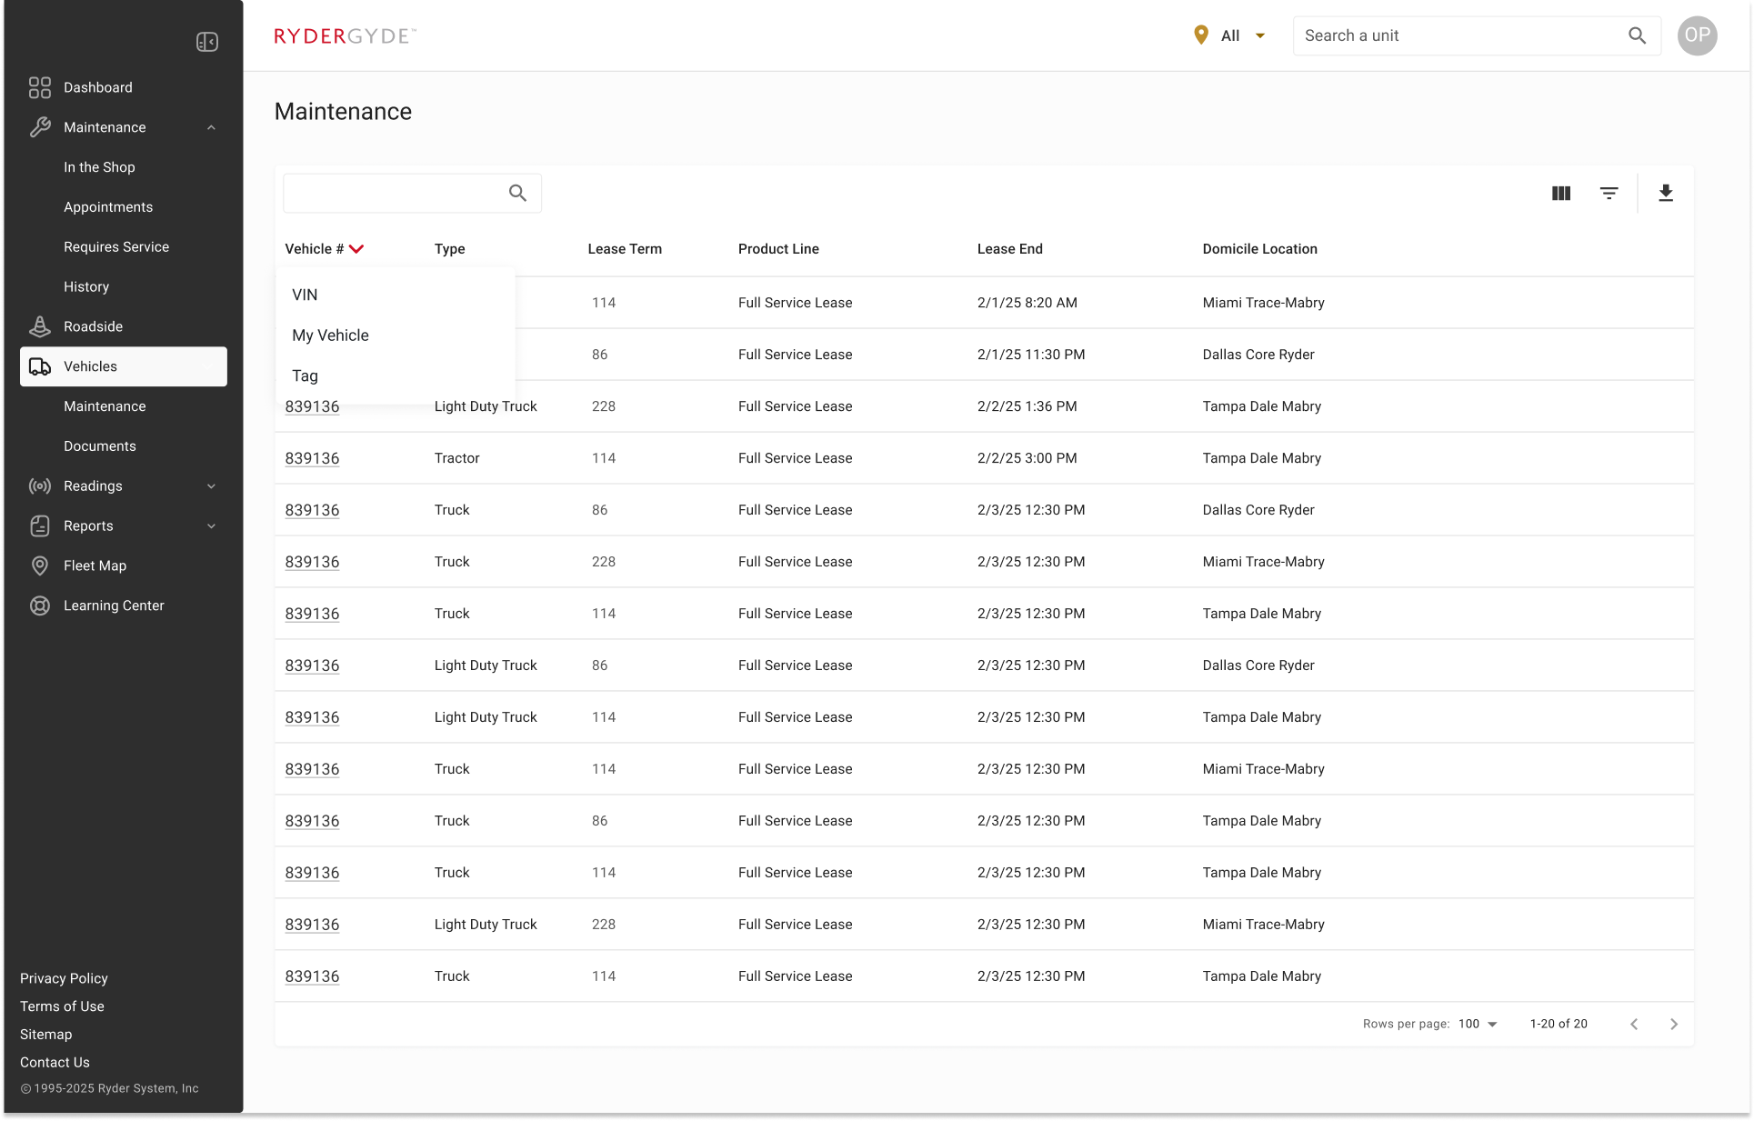1754x1121 pixels.
Task: Go to the previous page arrow
Action: pyautogui.click(x=1634, y=1024)
